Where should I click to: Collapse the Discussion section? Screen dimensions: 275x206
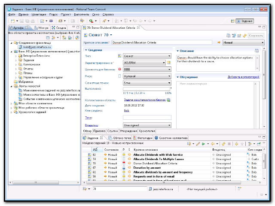tap(177, 77)
